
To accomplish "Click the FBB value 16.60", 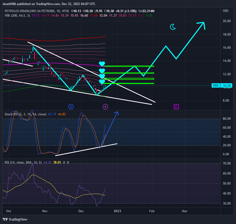I will tap(84, 15).
